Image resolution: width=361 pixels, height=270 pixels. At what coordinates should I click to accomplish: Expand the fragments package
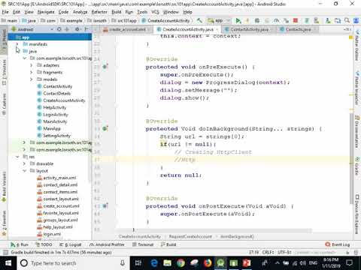tap(32, 72)
